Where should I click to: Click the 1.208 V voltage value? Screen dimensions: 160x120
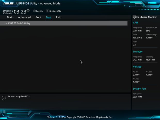click(x=149, y=75)
